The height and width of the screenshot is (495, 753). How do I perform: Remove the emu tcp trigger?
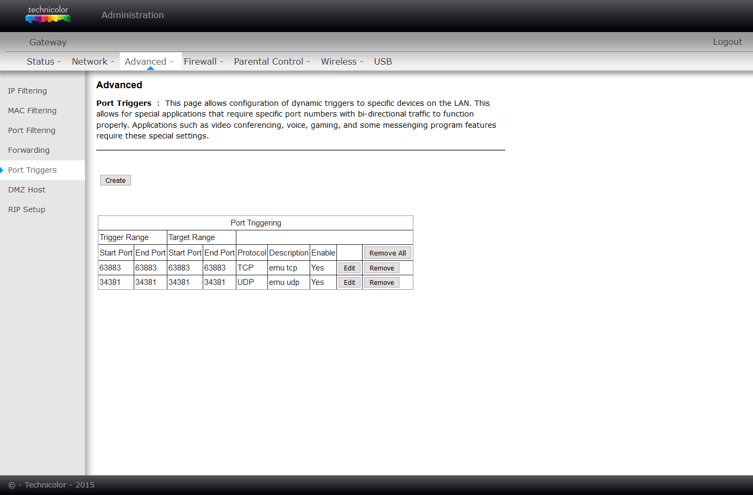tap(382, 268)
